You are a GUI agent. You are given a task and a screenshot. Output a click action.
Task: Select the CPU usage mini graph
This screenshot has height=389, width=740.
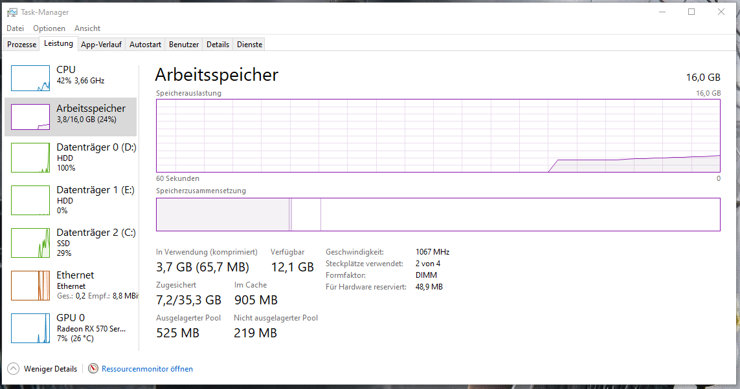30,78
